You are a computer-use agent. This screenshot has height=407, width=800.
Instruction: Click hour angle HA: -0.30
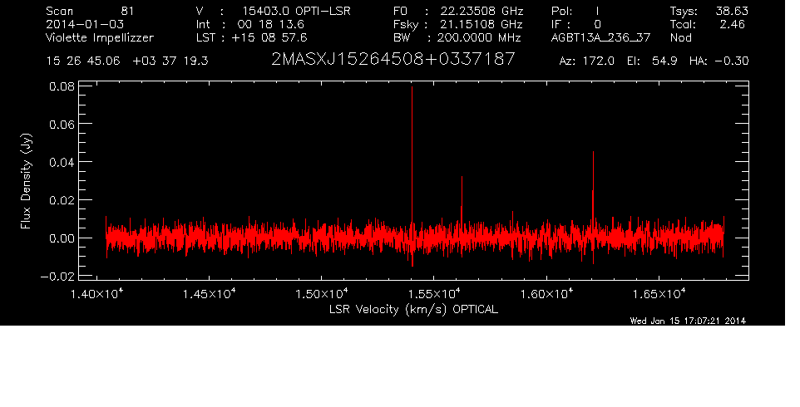pos(719,61)
